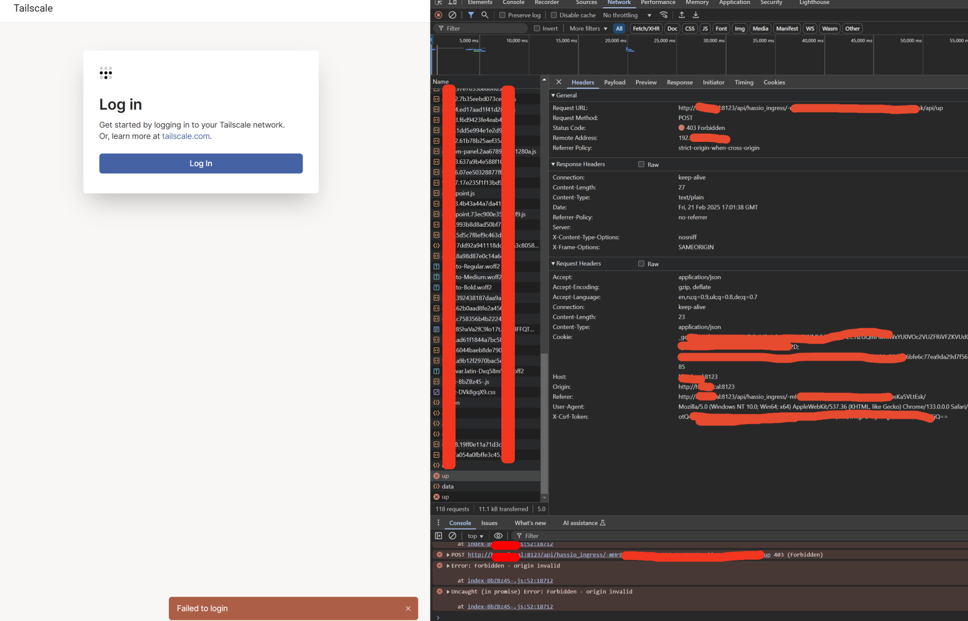This screenshot has width=968, height=621.
Task: Click the export HAR download arrow icon
Action: [696, 15]
